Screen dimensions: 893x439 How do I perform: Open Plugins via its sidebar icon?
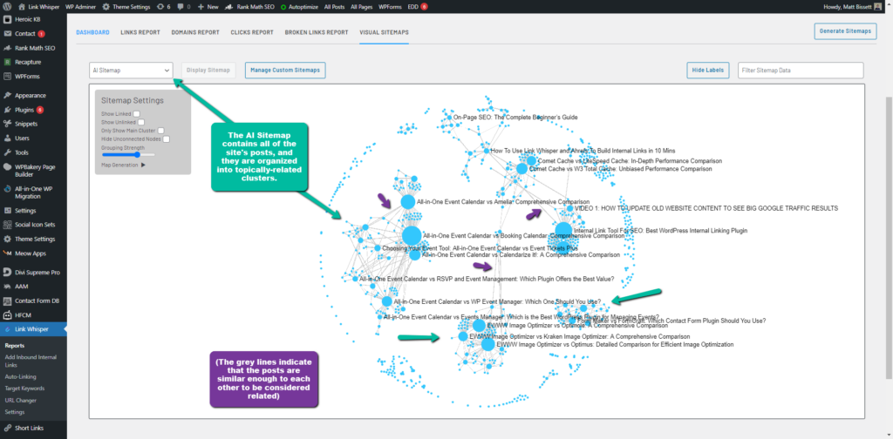click(7, 110)
